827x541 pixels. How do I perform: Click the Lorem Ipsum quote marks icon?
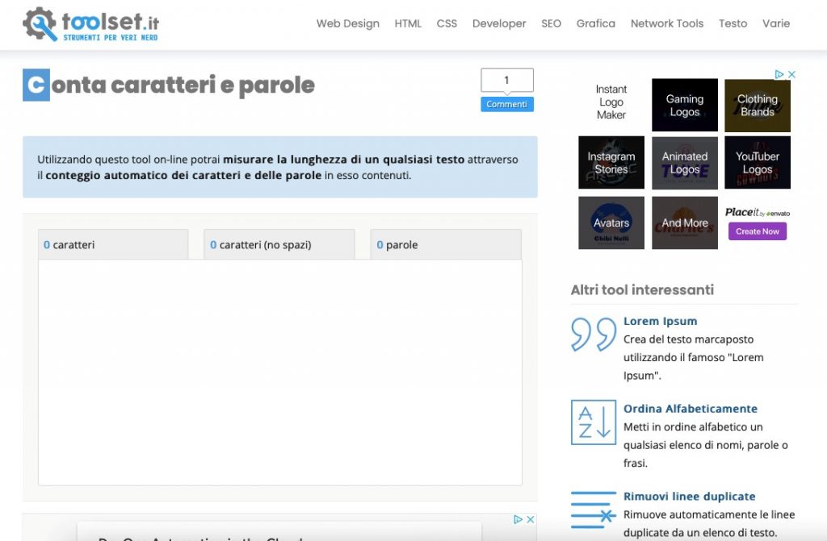point(594,335)
